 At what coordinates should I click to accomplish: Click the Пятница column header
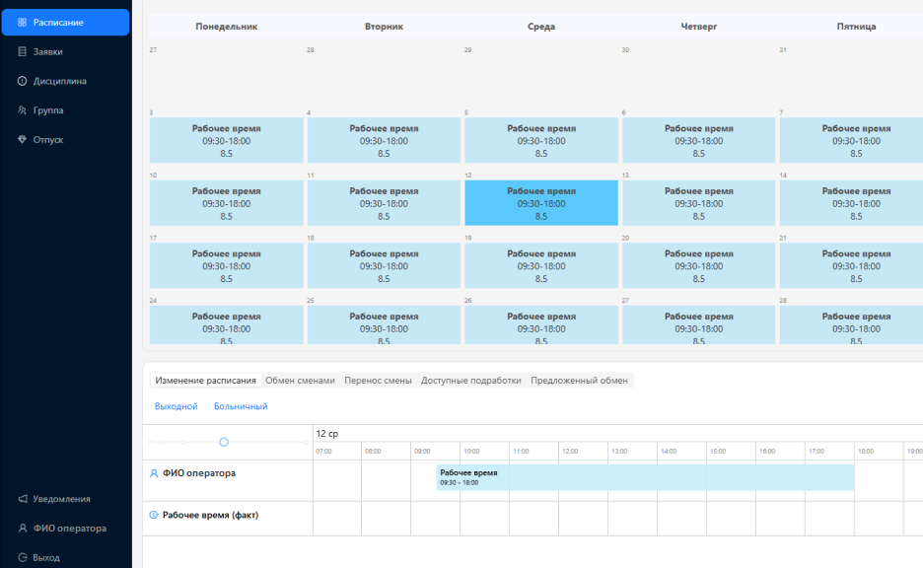point(857,27)
